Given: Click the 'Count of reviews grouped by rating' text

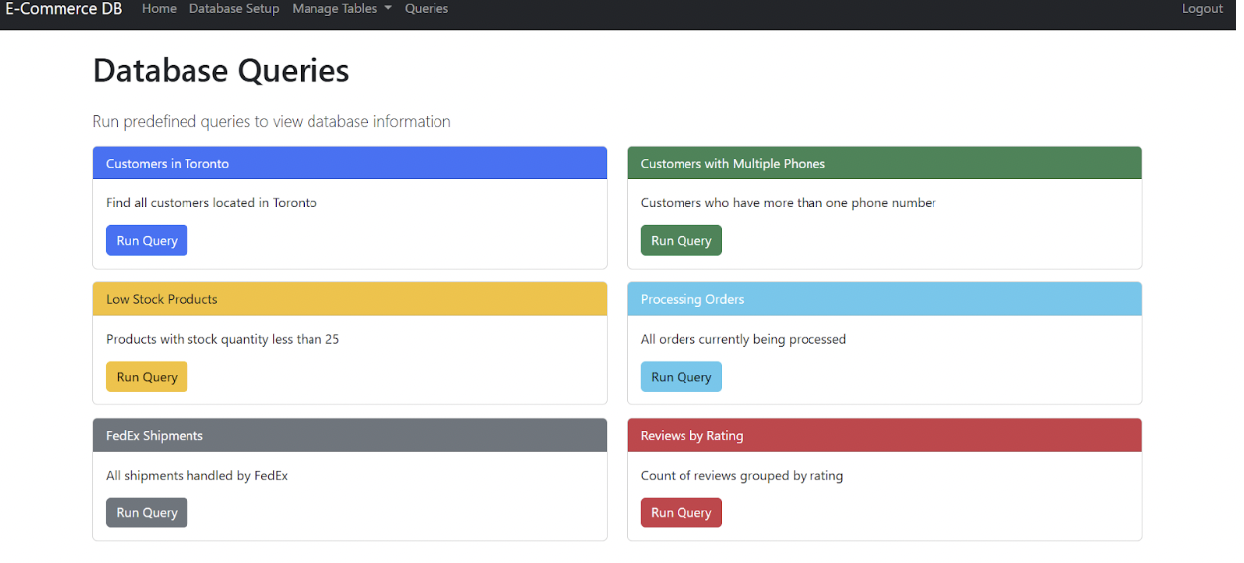Looking at the screenshot, I should pos(741,476).
